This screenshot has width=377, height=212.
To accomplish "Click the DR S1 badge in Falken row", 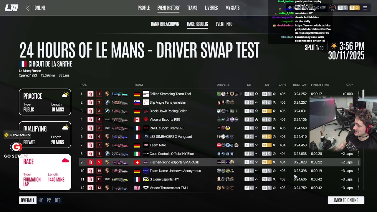I will tap(249, 94).
